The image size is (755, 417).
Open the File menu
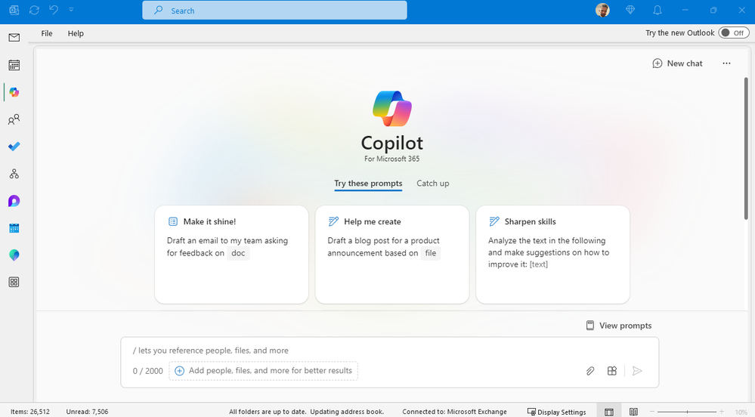[47, 33]
